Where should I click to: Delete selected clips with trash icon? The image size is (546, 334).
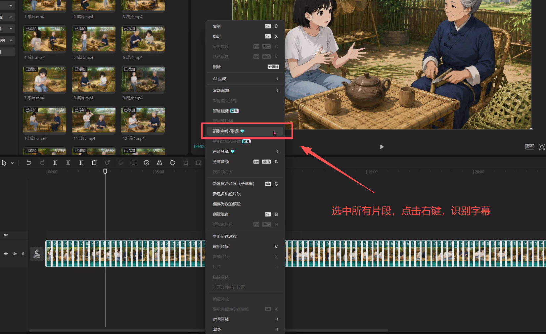tap(94, 163)
